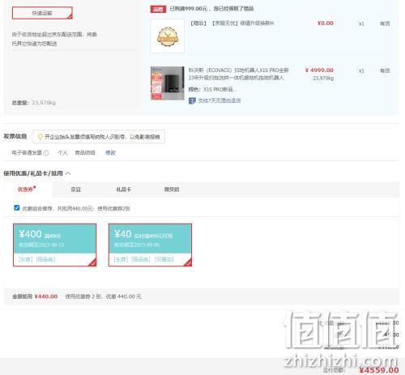The height and width of the screenshot is (375, 405).
Task: Click the info icon beside 电子普通发票
Action: [x=46, y=153]
